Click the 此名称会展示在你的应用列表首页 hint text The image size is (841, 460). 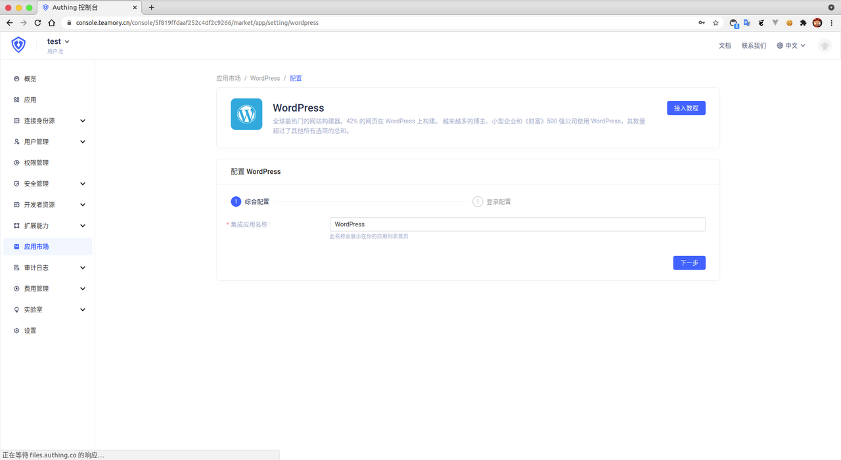tap(369, 236)
